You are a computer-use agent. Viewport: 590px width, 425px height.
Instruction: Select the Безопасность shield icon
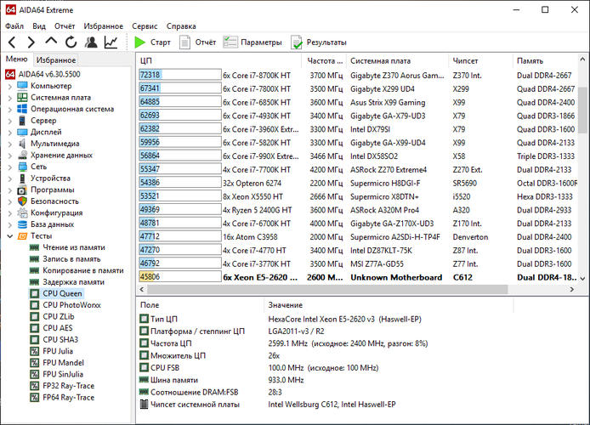tap(23, 201)
